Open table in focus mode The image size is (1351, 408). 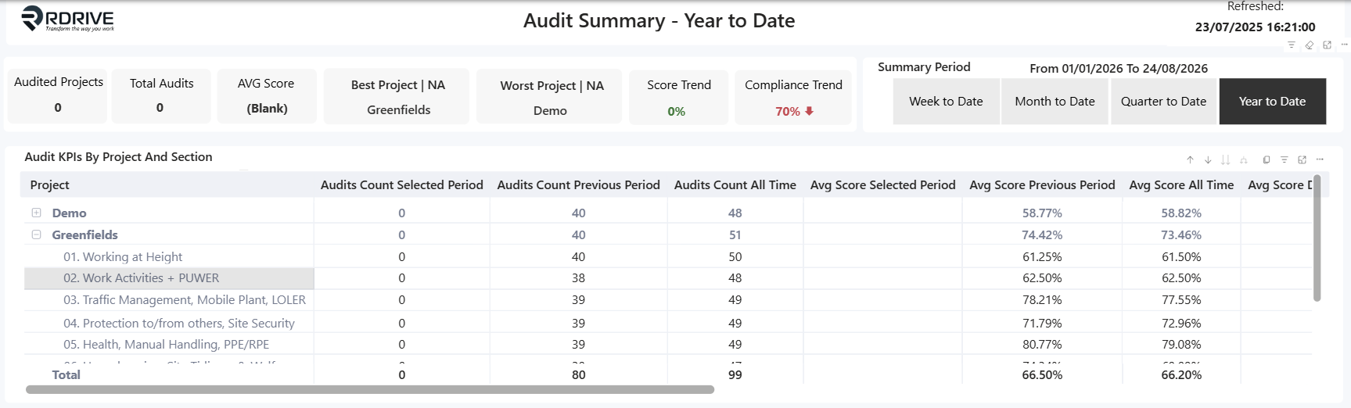pyautogui.click(x=1302, y=159)
